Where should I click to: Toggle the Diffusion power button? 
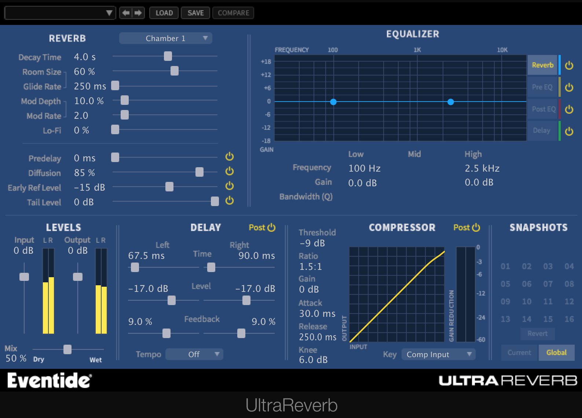[230, 171]
